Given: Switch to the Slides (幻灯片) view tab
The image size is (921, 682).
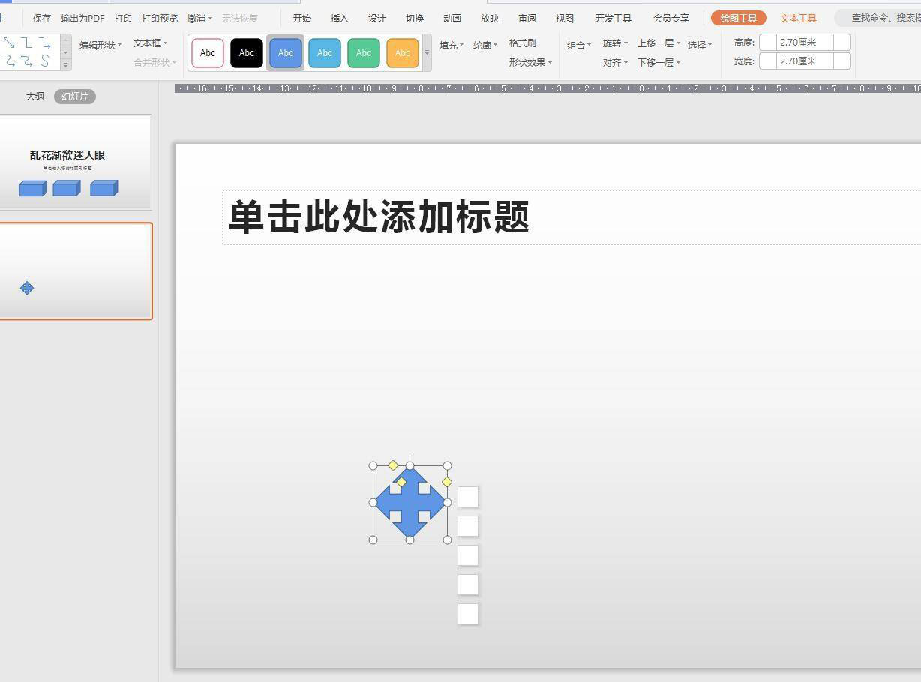Looking at the screenshot, I should [74, 96].
